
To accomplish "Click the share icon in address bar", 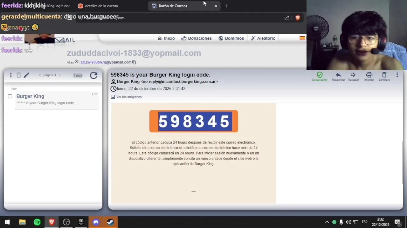I will coord(287,18).
